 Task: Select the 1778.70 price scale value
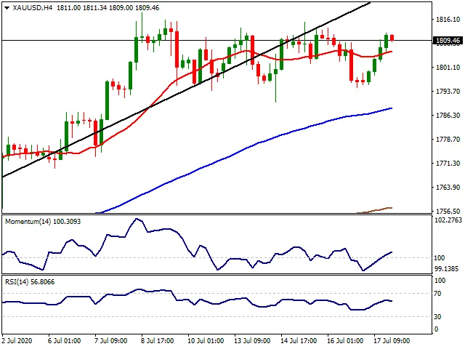[448, 140]
